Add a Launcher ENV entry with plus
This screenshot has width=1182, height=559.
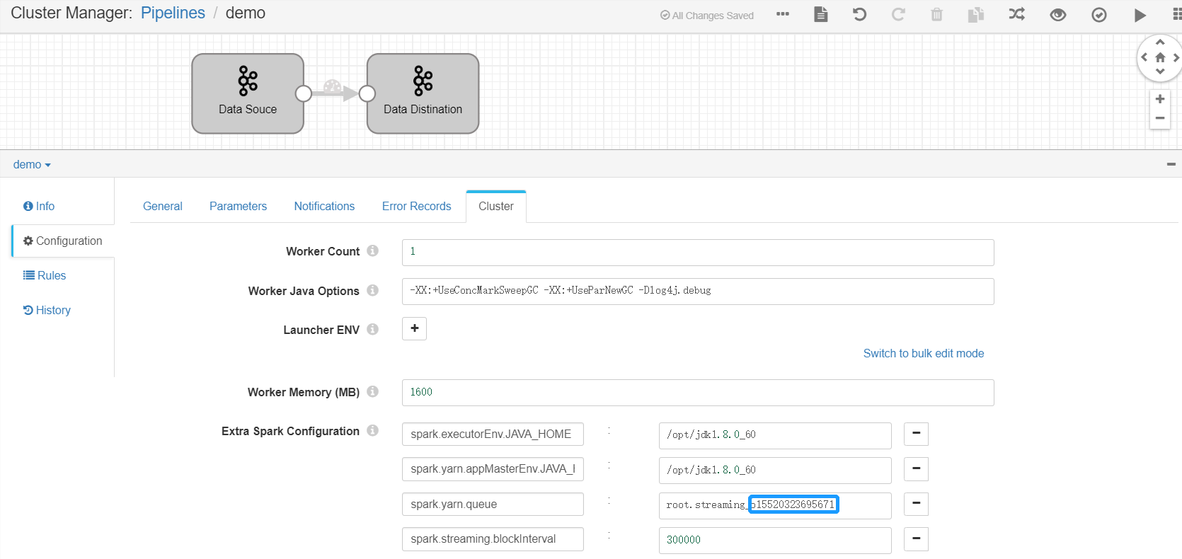tap(414, 328)
